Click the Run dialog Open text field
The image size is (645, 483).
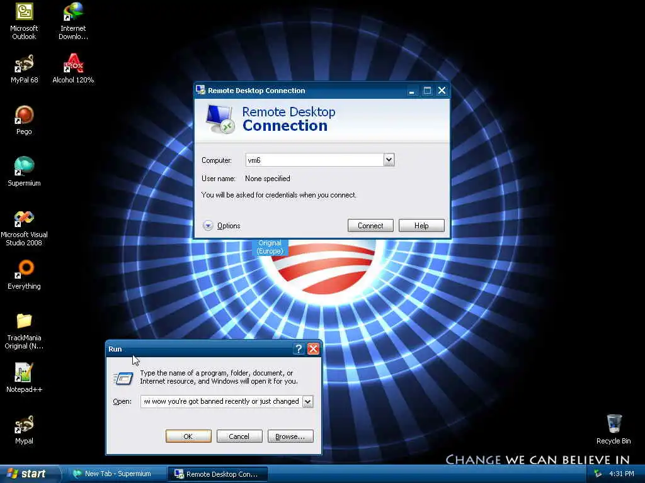pos(222,401)
